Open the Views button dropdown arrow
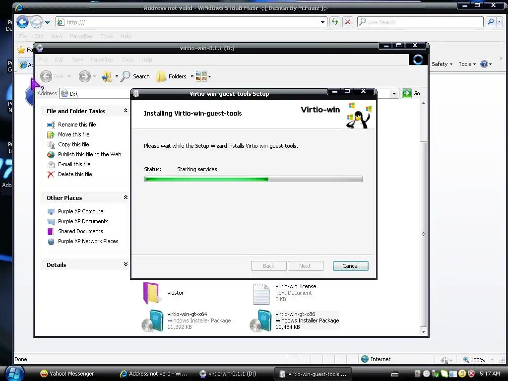508x381 pixels. 210,77
